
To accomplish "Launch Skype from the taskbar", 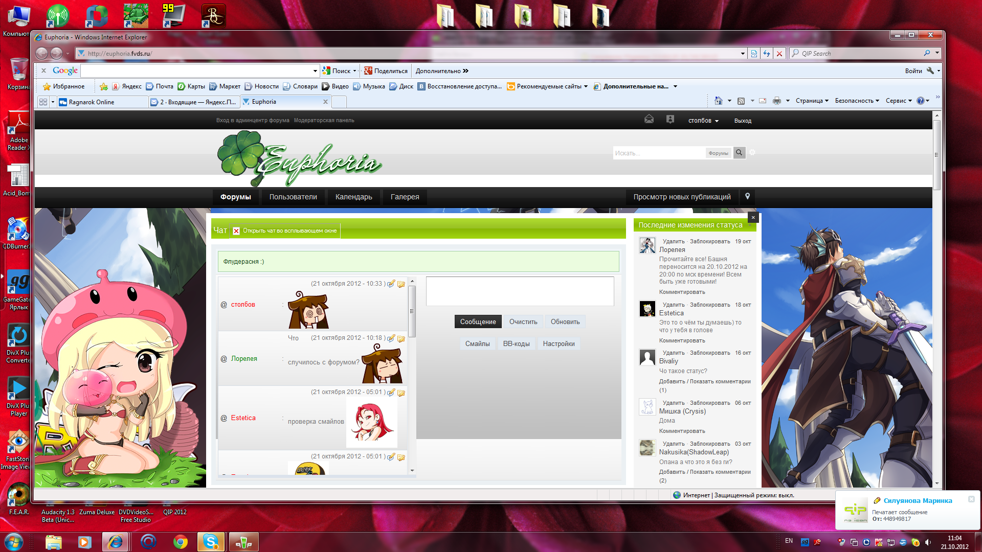I will click(x=211, y=541).
